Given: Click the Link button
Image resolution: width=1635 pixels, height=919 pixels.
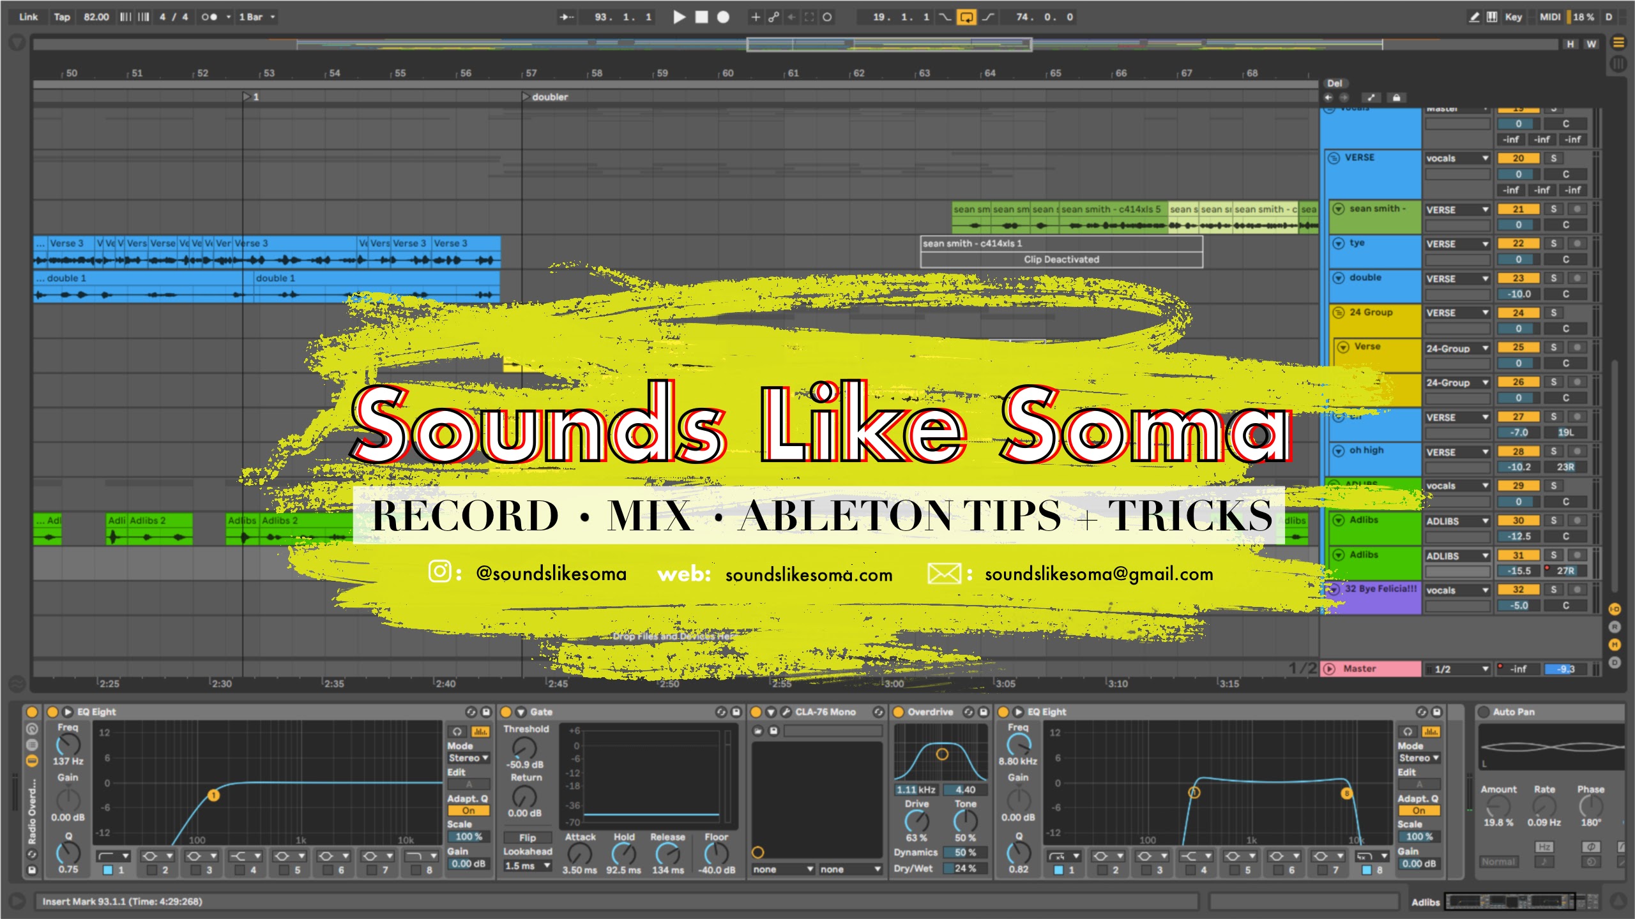Looking at the screenshot, I should pyautogui.click(x=28, y=17).
